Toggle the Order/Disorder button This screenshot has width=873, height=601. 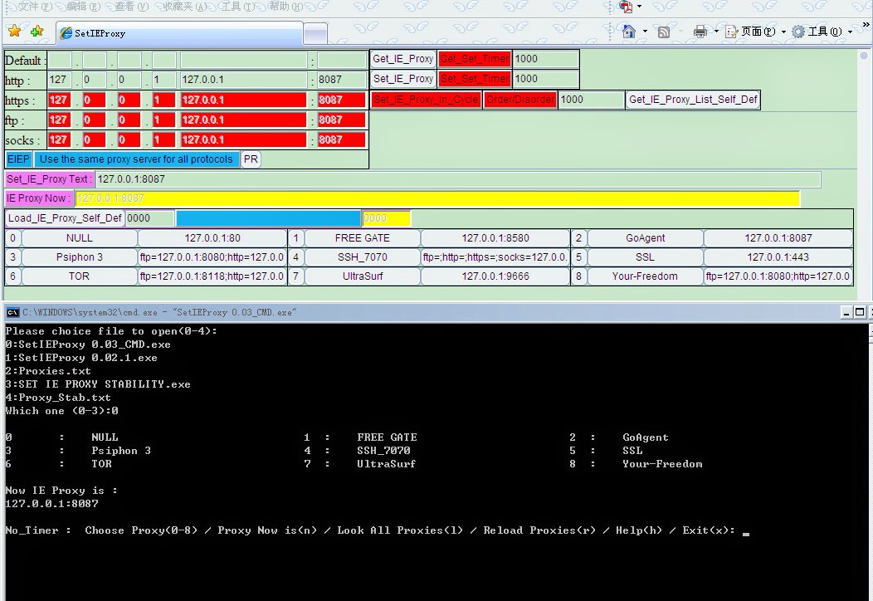521,99
